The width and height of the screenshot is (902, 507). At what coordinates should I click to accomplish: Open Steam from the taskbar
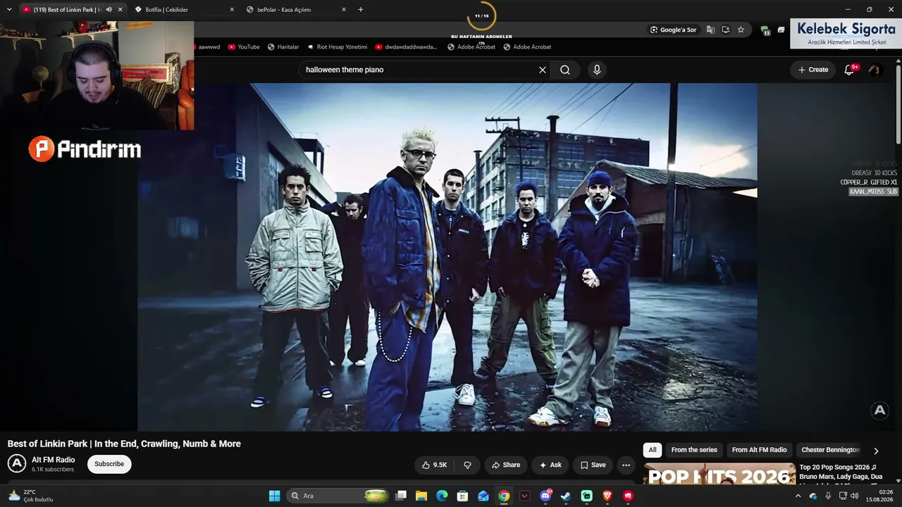pos(566,496)
